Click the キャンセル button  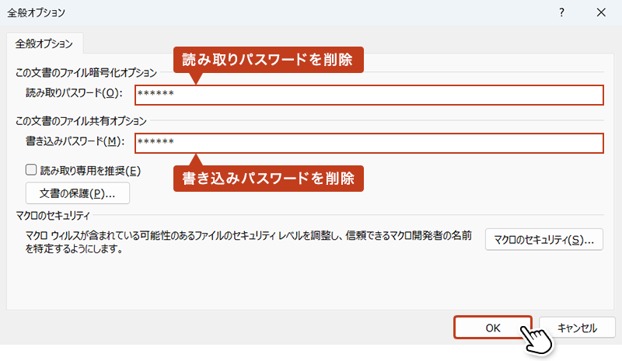tap(577, 328)
